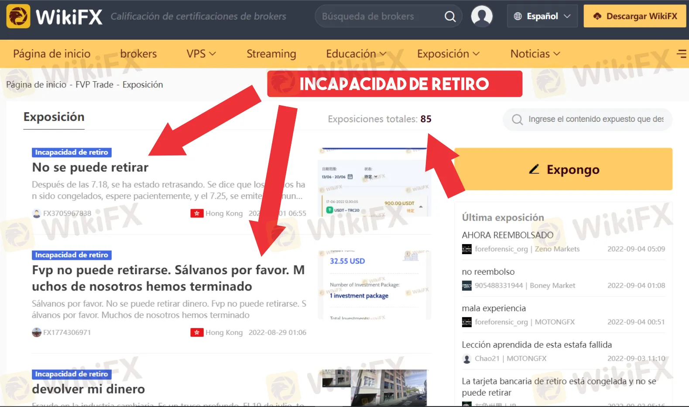Image resolution: width=689 pixels, height=407 pixels.
Task: Click the Expongo button
Action: 563,169
